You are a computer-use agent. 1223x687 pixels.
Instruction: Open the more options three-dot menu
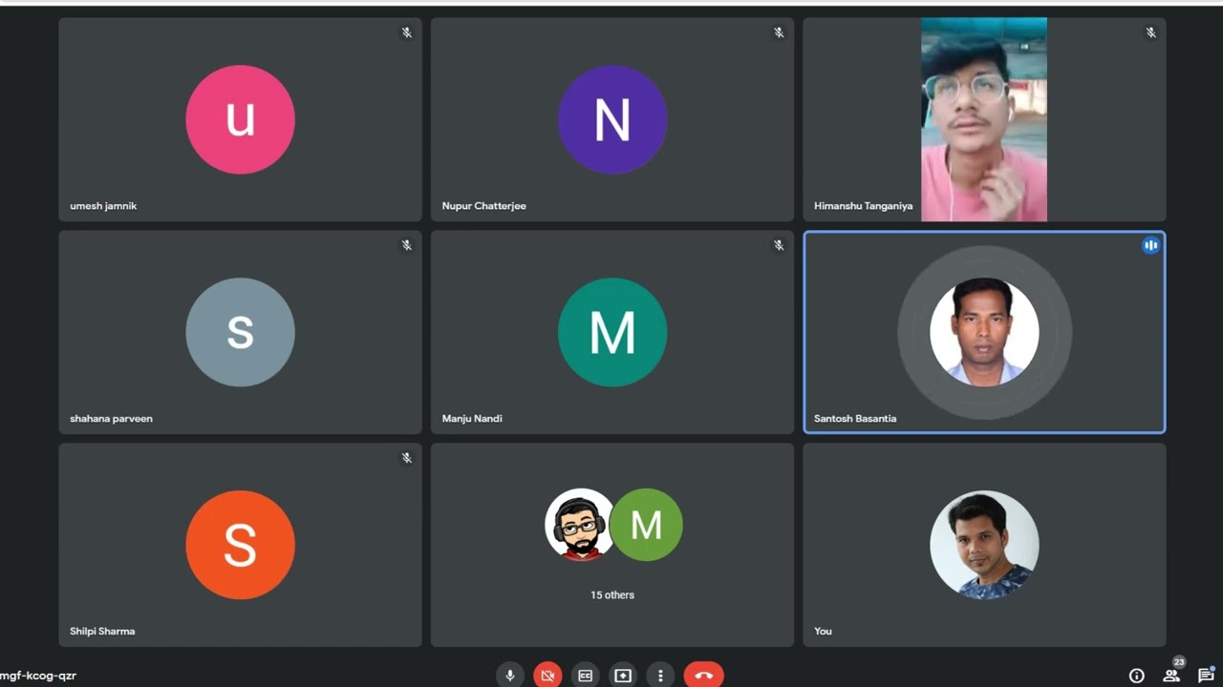point(660,676)
